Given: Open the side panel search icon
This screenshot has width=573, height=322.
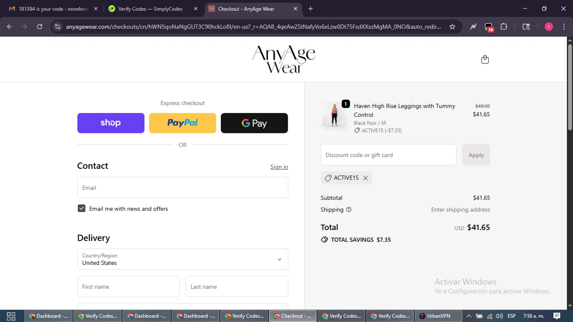Looking at the screenshot, I should coord(526,27).
